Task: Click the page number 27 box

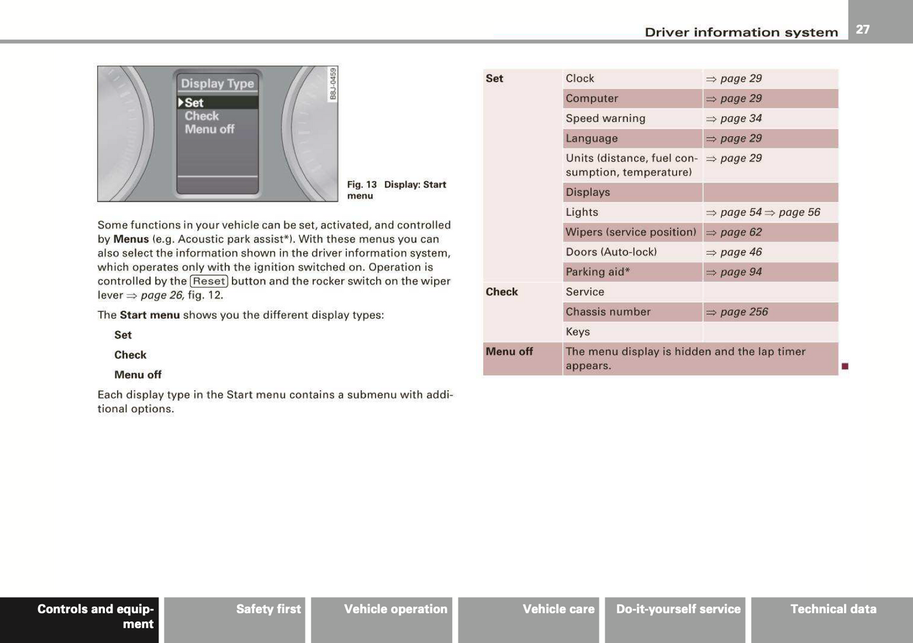Action: pyautogui.click(x=863, y=29)
